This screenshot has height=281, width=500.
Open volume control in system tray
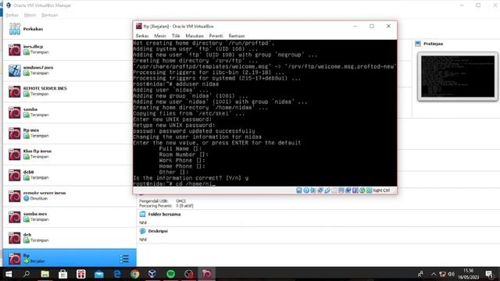click(452, 274)
